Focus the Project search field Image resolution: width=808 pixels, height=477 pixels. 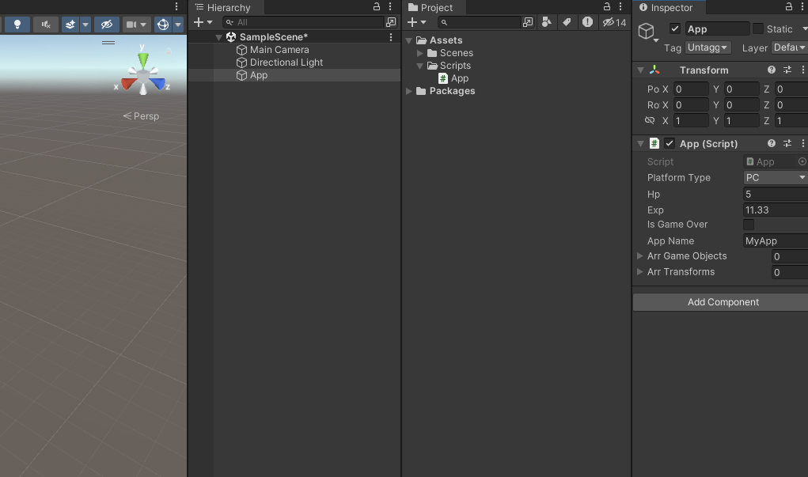point(480,22)
